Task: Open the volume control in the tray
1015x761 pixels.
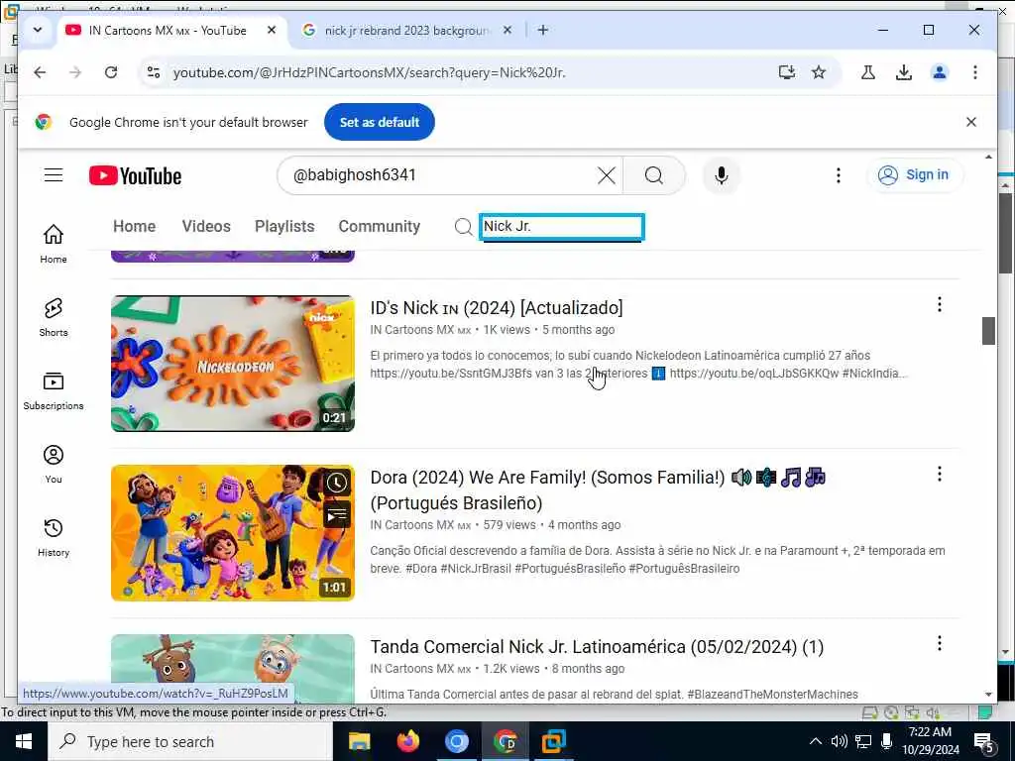Action: pyautogui.click(x=839, y=741)
